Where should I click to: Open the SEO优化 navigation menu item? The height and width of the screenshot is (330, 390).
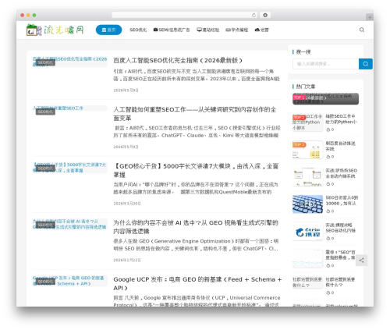click(x=138, y=30)
